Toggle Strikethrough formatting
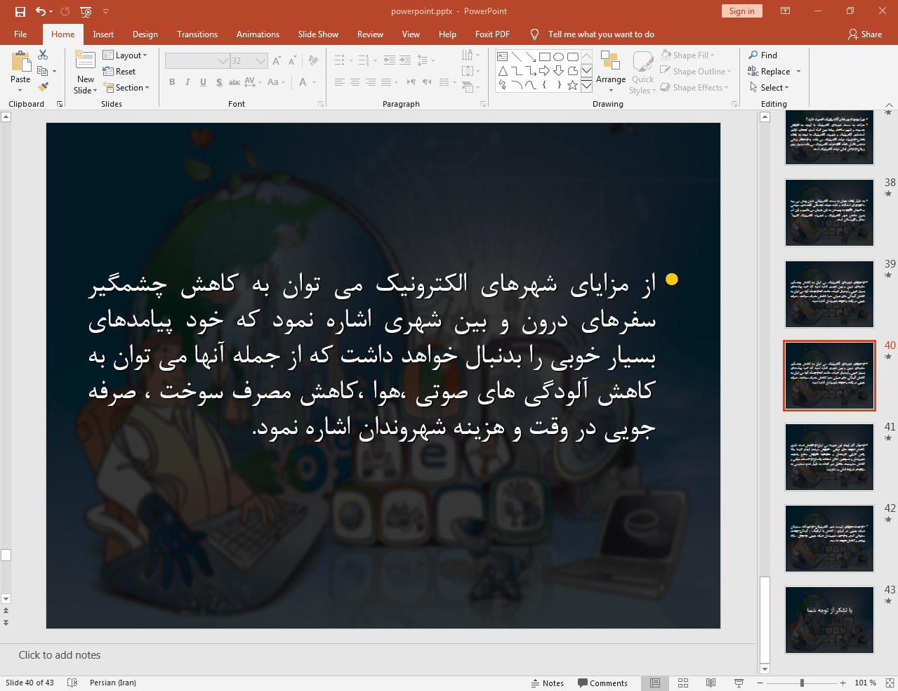The width and height of the screenshot is (898, 691). coord(235,82)
